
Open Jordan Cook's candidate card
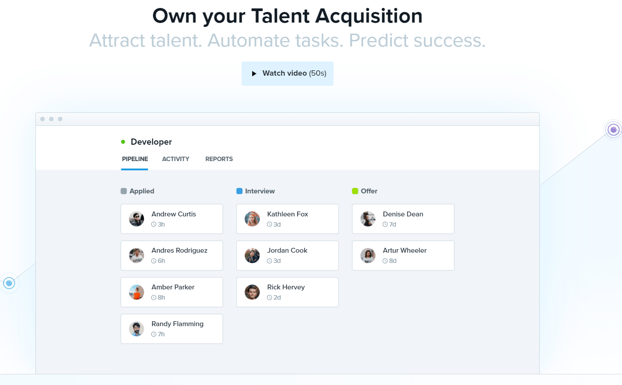[x=288, y=255]
